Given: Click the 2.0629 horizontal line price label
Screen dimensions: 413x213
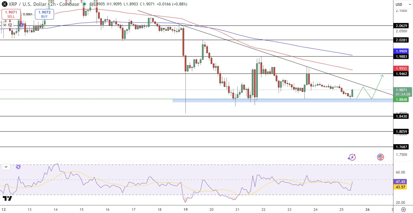Looking at the screenshot, I should (x=401, y=26).
